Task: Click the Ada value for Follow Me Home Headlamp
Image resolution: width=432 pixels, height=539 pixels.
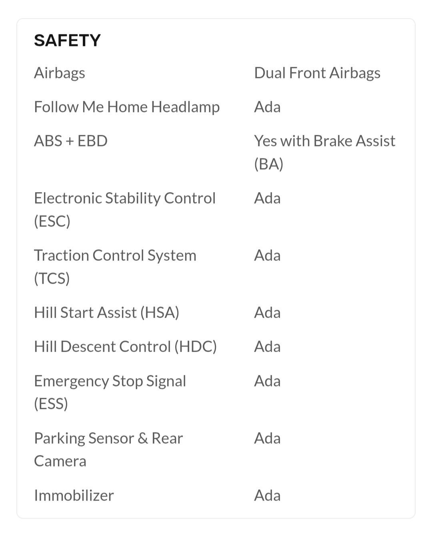Action: pos(267,107)
